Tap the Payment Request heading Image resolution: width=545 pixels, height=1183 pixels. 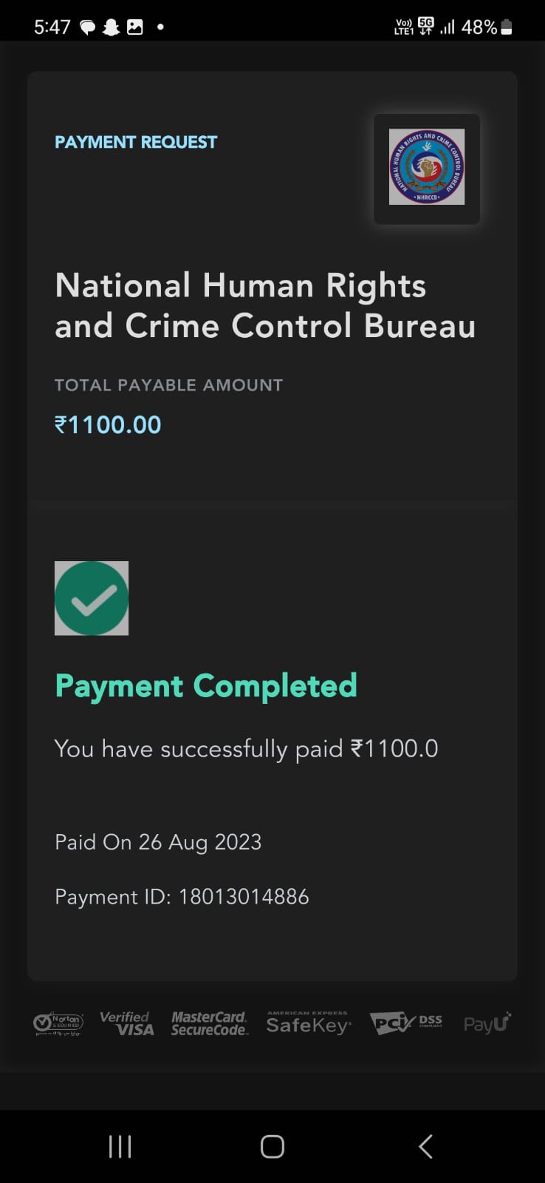tap(136, 142)
